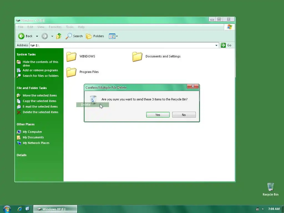The width and height of the screenshot is (284, 213).
Task: Select the Program Files folder icon
Action: click(71, 72)
